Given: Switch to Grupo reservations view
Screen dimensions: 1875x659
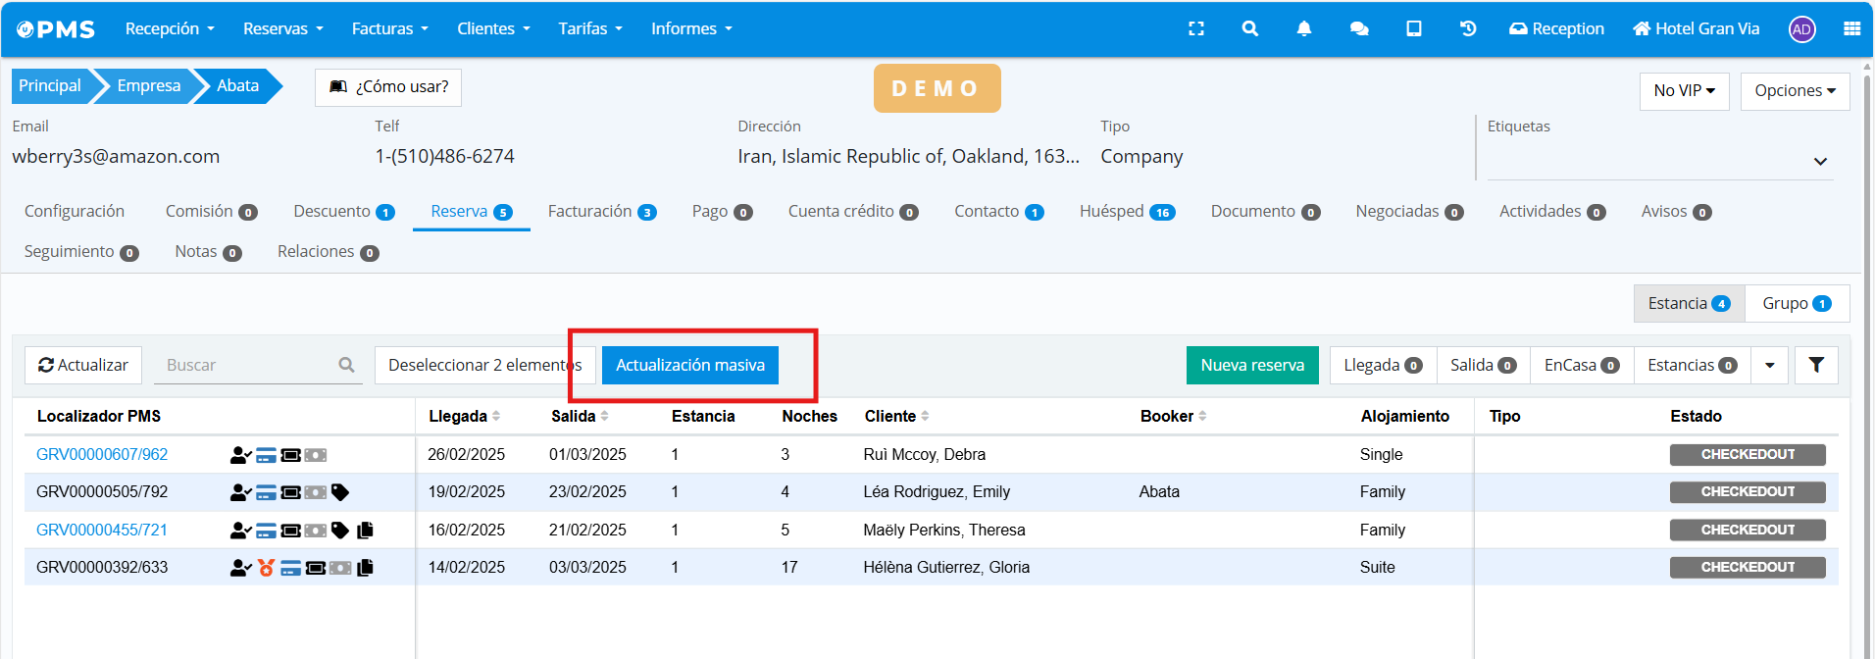Looking at the screenshot, I should click(1796, 303).
